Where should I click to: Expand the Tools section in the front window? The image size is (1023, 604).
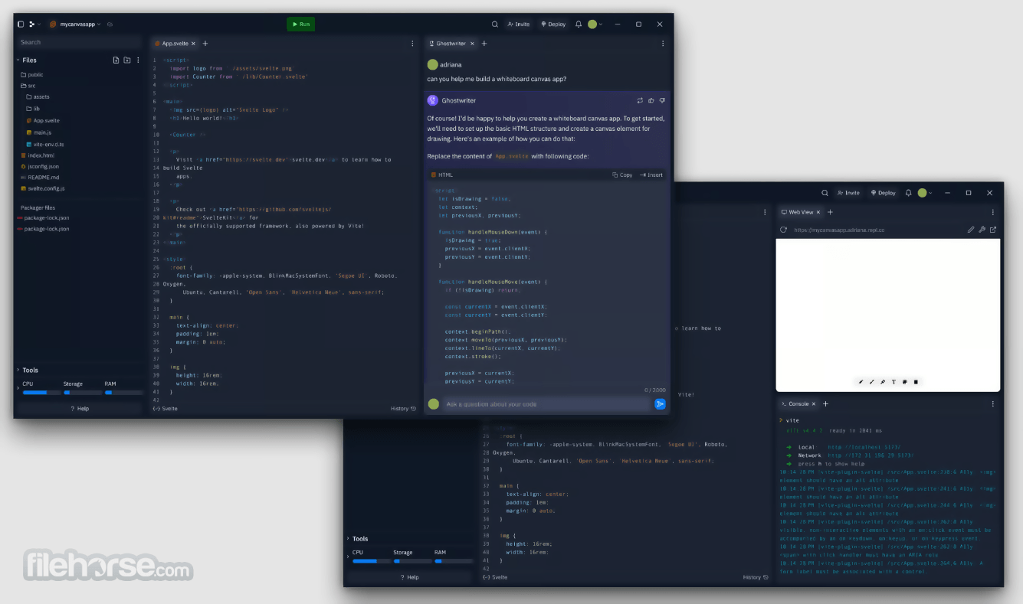point(18,370)
